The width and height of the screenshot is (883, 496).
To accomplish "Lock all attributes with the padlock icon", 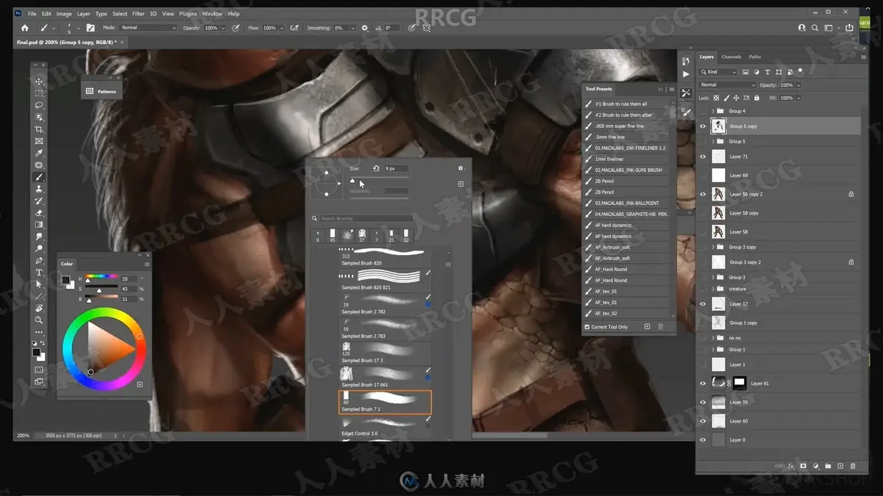I will [756, 98].
